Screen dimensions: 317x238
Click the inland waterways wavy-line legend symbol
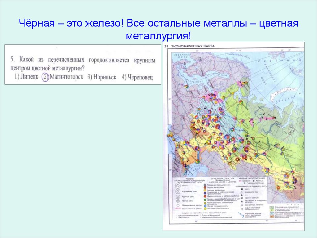tap(241, 214)
